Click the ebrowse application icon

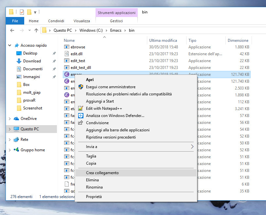(67, 47)
